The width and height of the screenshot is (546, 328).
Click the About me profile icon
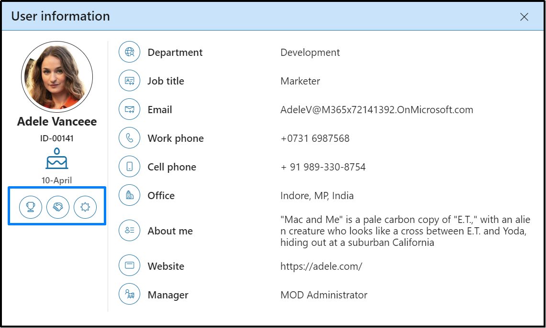pyautogui.click(x=130, y=231)
